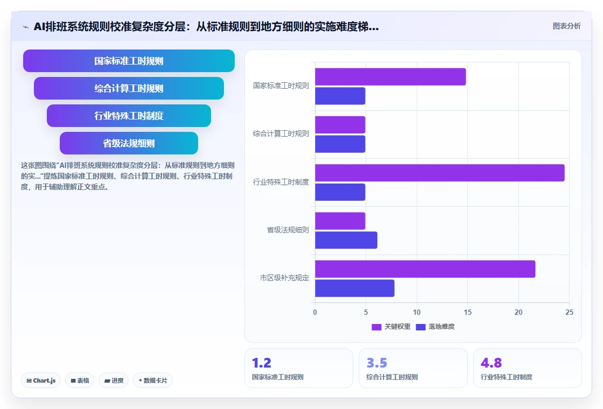Click the purple bar for 市区级补充规定
Viewport: 603px width, 409px height.
[x=425, y=269]
